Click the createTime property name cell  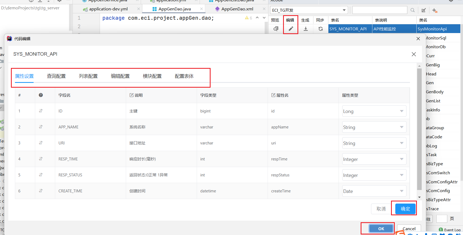(303, 191)
